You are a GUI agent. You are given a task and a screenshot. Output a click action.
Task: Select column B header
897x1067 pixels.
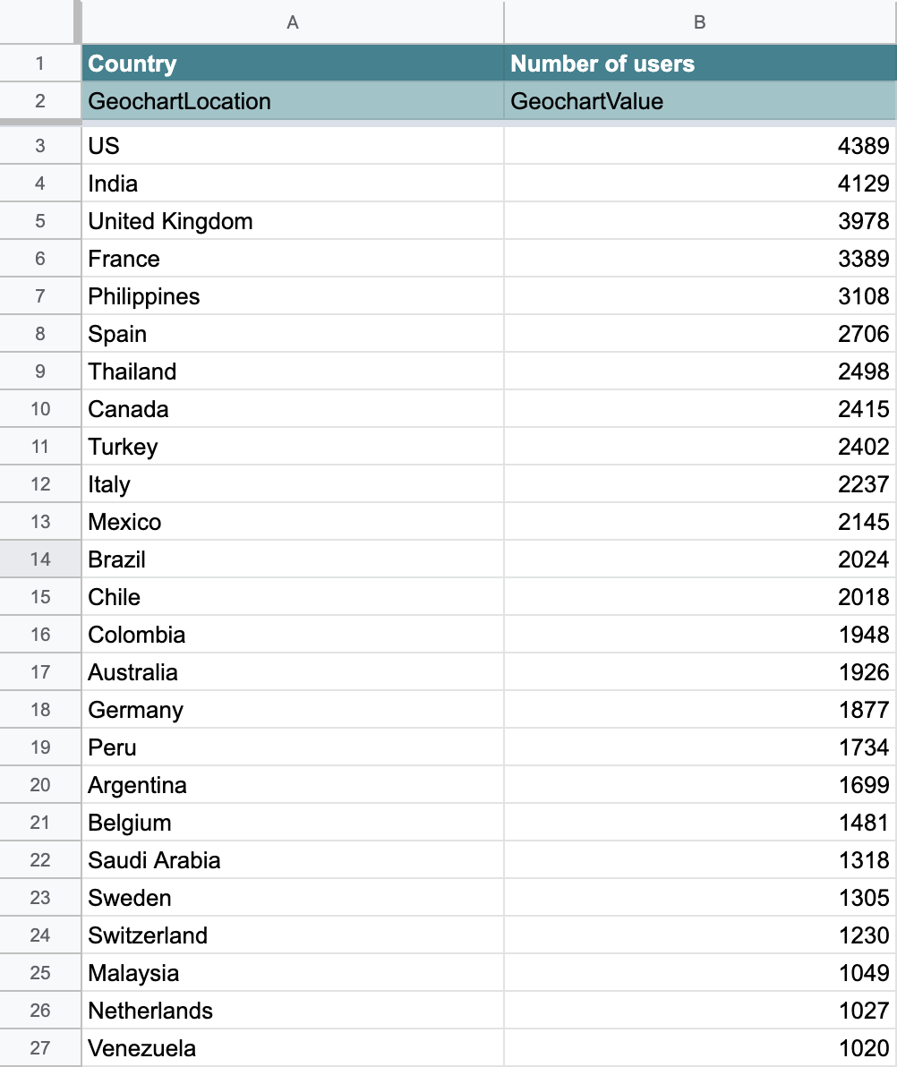pos(700,22)
